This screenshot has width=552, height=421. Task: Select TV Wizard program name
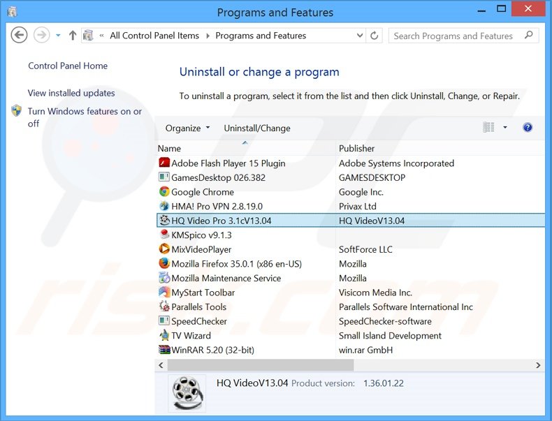click(x=191, y=336)
